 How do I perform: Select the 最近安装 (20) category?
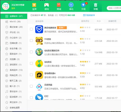click(14, 27)
